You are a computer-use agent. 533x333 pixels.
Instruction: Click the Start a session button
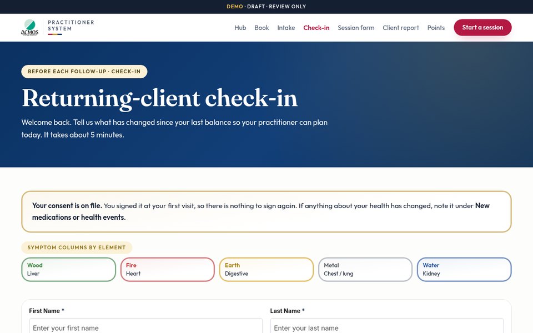(x=482, y=28)
